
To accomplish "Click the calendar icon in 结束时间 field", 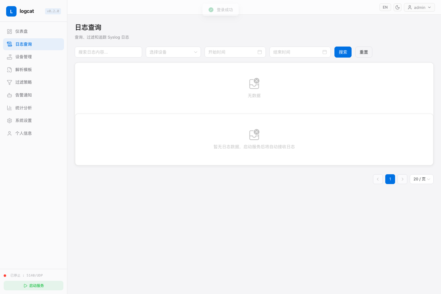I will [325, 52].
